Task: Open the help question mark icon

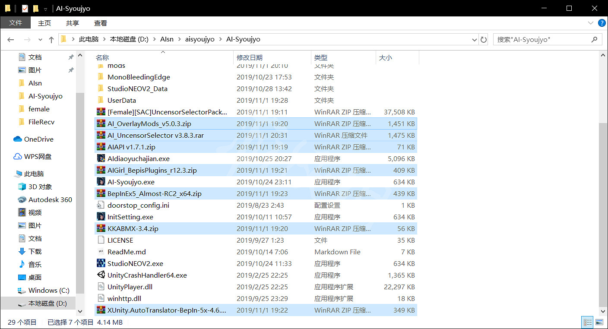Action: 601,23
